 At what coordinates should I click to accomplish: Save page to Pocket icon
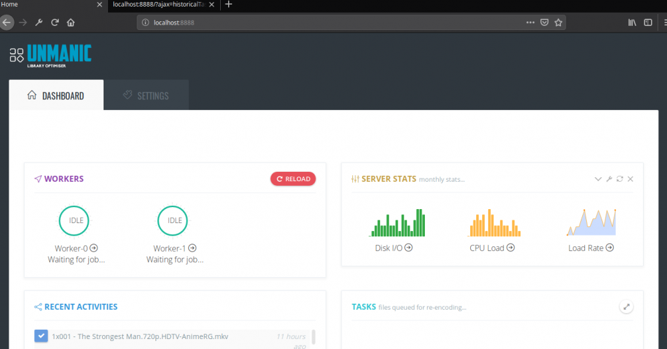coord(544,23)
